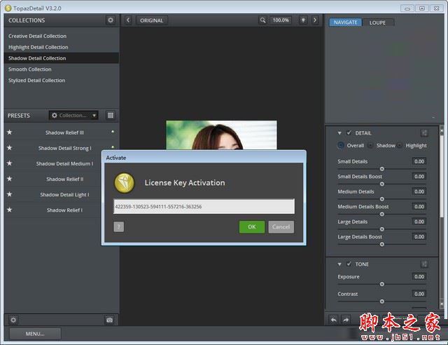Collapse the DETAIL section triangle

click(339, 133)
